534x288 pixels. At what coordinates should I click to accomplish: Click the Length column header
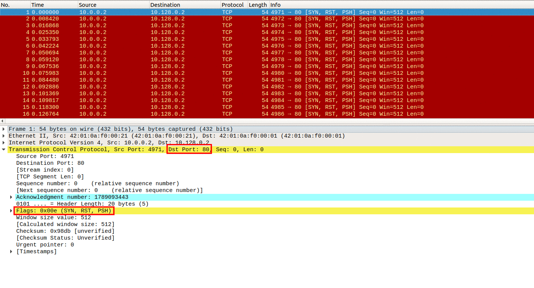click(258, 5)
